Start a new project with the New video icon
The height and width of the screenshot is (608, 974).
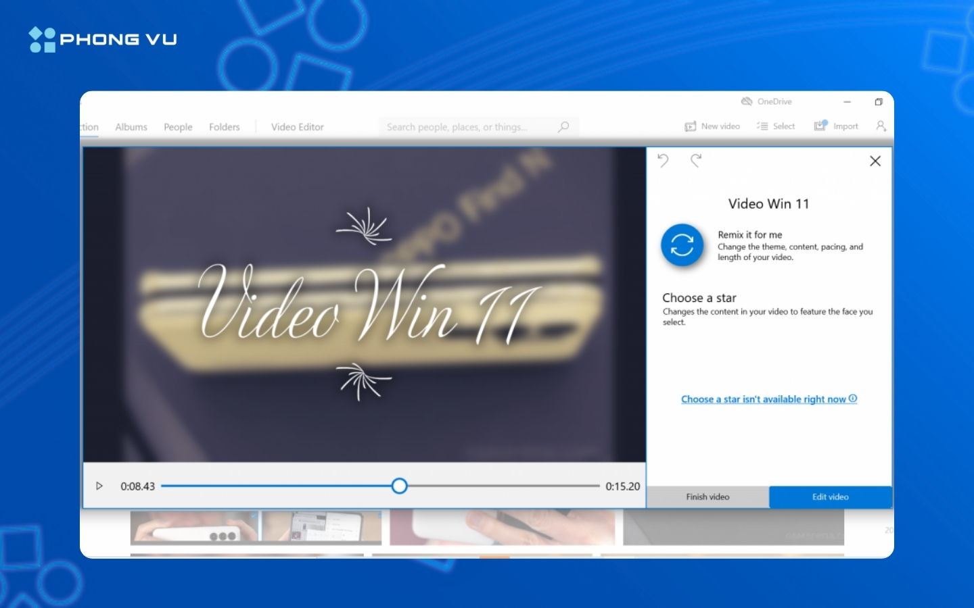click(689, 126)
